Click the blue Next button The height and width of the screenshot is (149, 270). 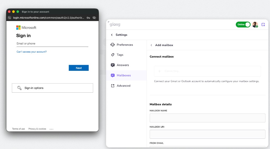point(79,68)
